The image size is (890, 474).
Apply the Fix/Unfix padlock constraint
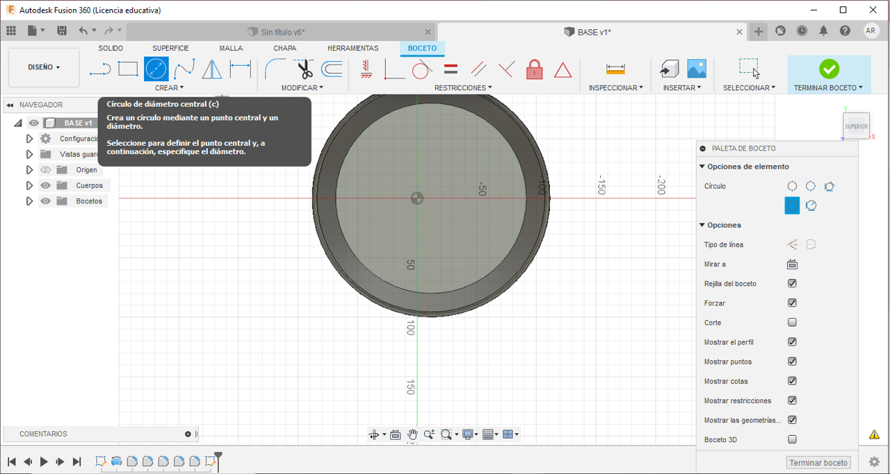pyautogui.click(x=534, y=69)
